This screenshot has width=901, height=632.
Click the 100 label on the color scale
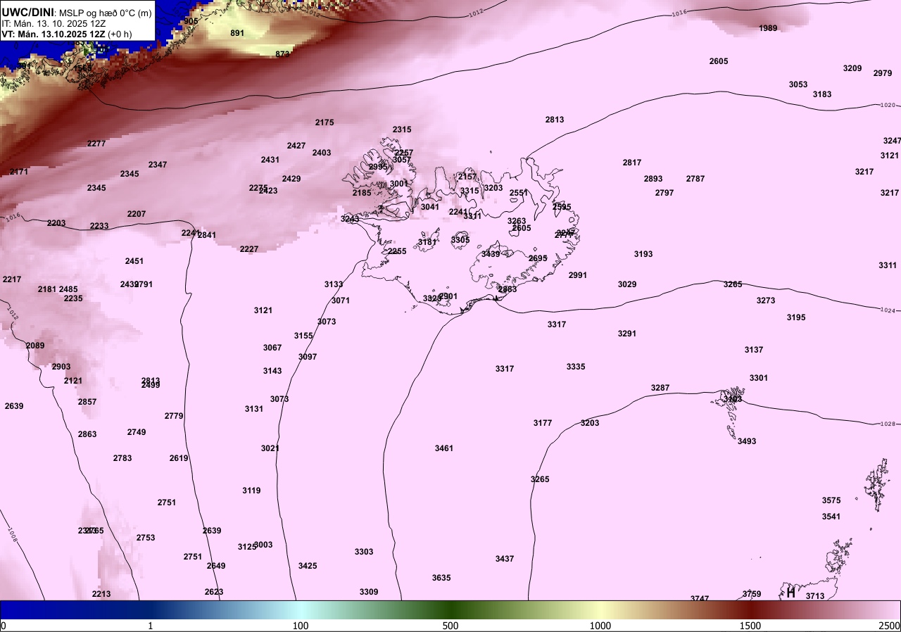tap(301, 626)
